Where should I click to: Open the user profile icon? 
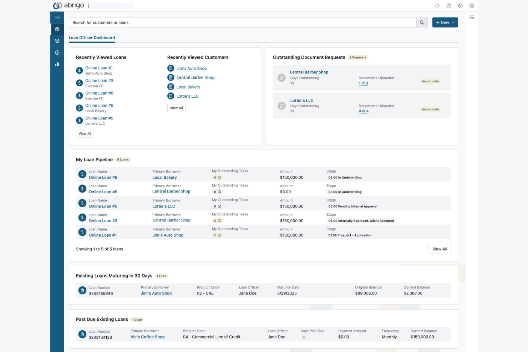(472, 6)
